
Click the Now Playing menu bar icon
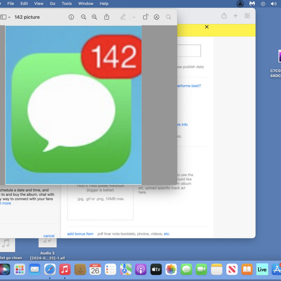(263, 4)
